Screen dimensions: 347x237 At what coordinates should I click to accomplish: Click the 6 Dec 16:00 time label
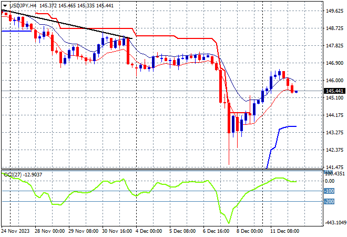point(216,231)
